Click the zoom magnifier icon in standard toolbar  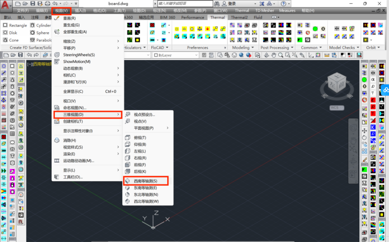280,55
